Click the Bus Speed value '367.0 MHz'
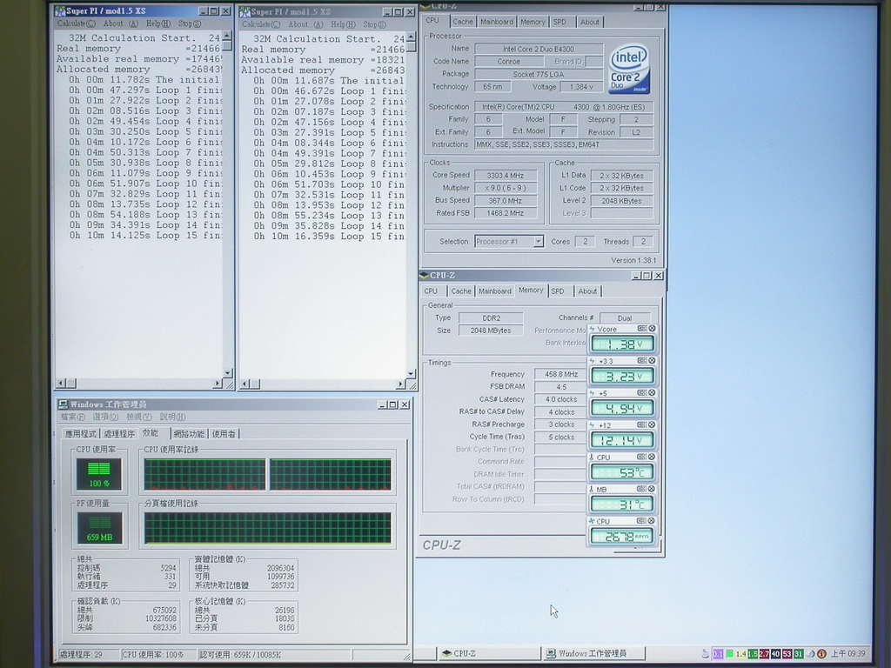 click(x=506, y=201)
